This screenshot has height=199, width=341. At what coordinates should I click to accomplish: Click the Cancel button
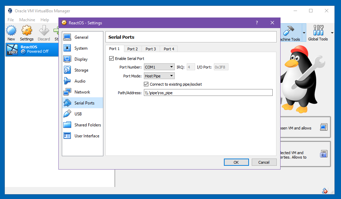(x=264, y=162)
